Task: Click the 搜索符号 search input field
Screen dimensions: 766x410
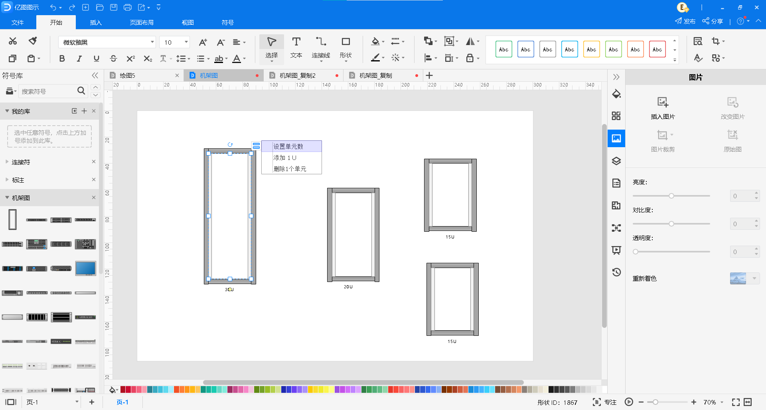Action: pos(47,91)
